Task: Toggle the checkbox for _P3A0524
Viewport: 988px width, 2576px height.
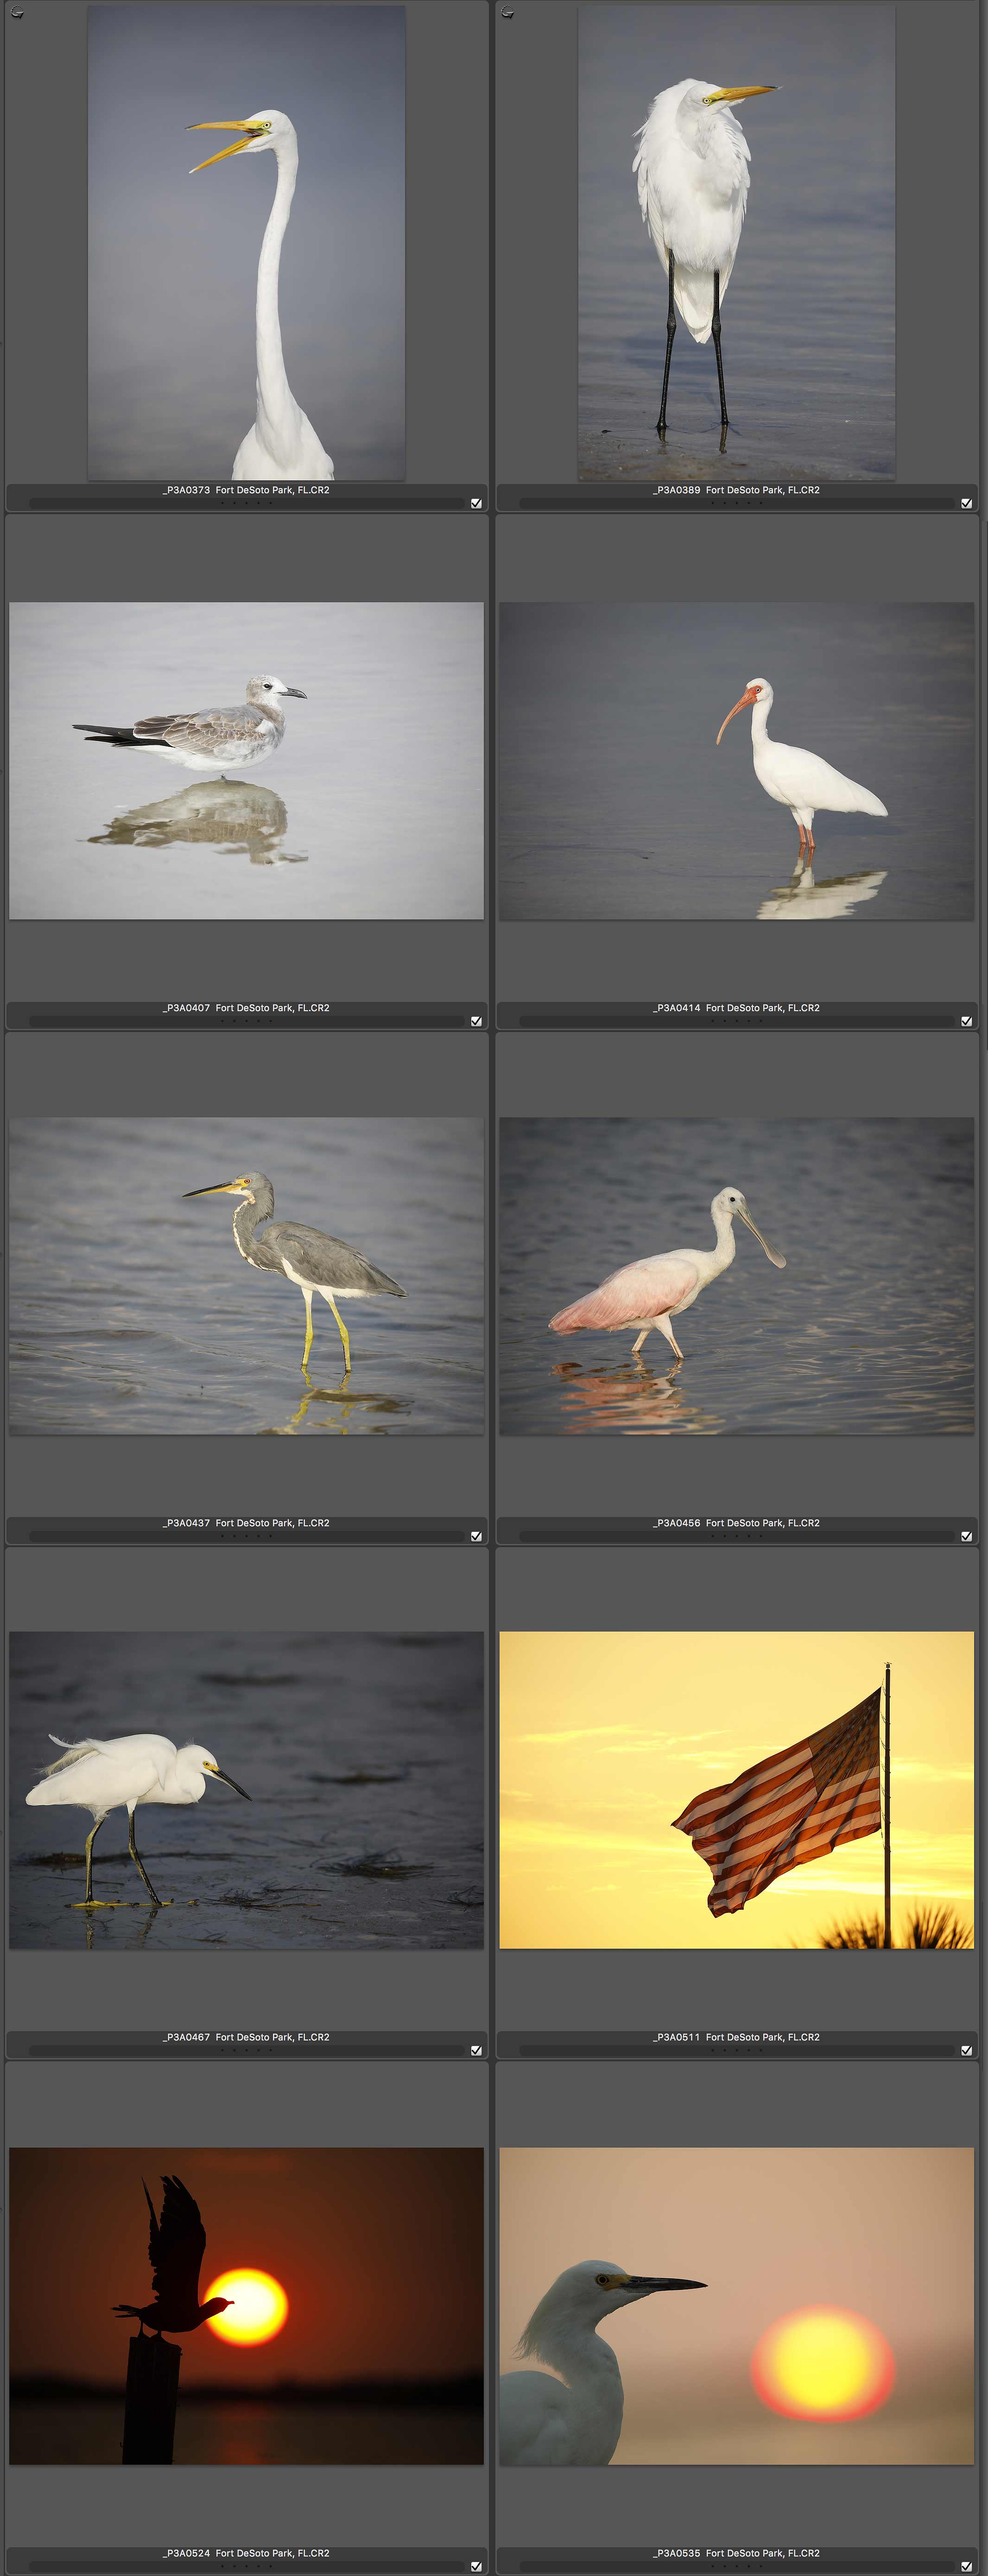Action: (476, 2566)
